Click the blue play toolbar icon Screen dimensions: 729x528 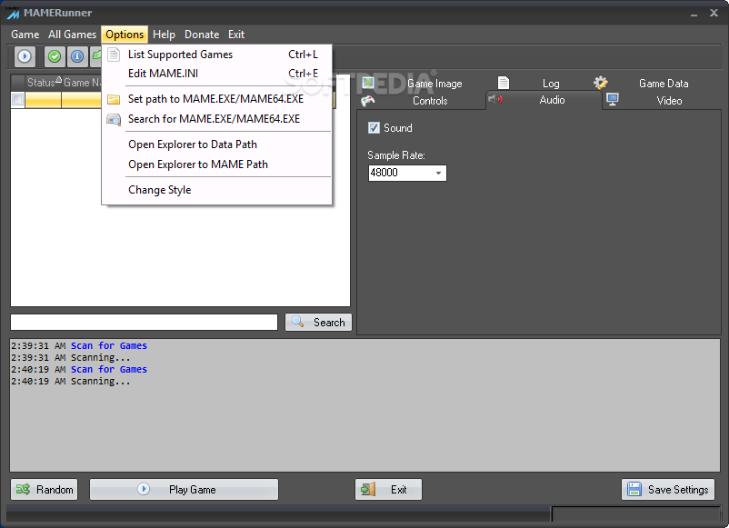point(25,56)
